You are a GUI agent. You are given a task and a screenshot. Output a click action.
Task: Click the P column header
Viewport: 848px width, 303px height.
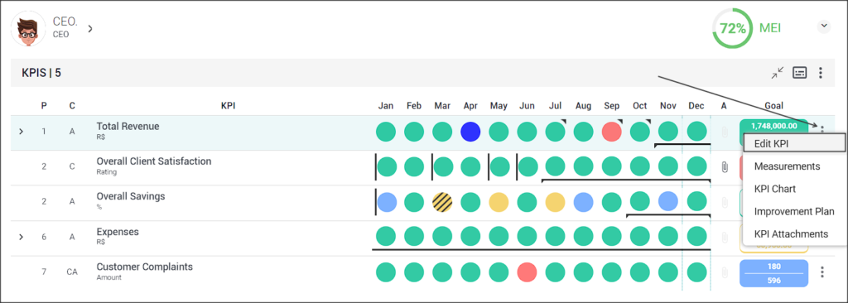click(44, 106)
